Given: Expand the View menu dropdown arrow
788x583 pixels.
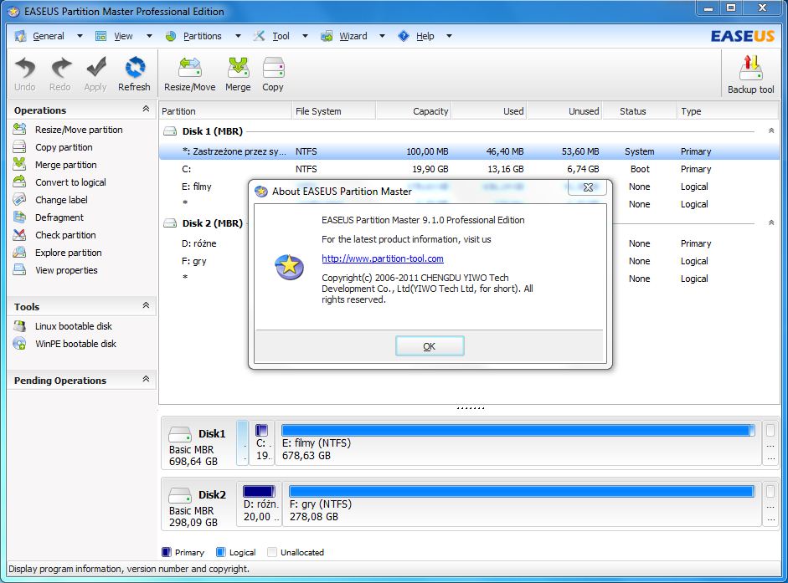Looking at the screenshot, I should [x=149, y=36].
